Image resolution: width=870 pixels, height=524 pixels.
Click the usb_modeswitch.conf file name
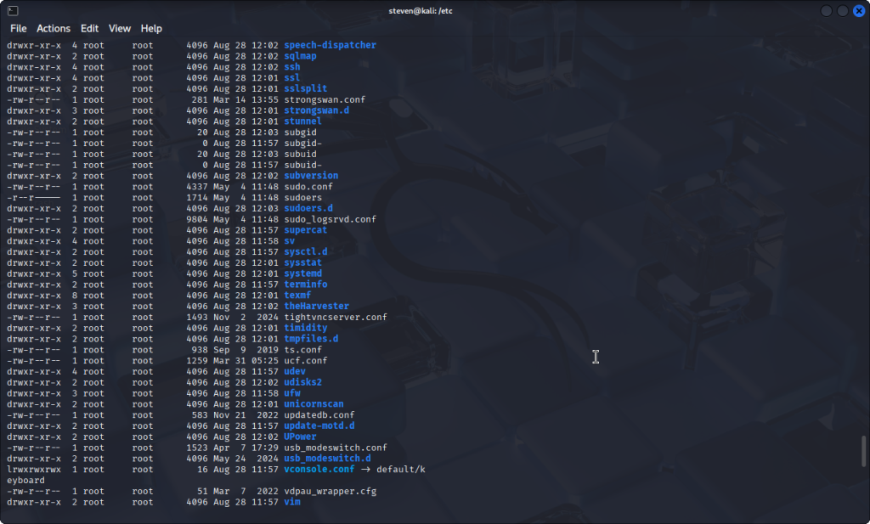pos(336,448)
